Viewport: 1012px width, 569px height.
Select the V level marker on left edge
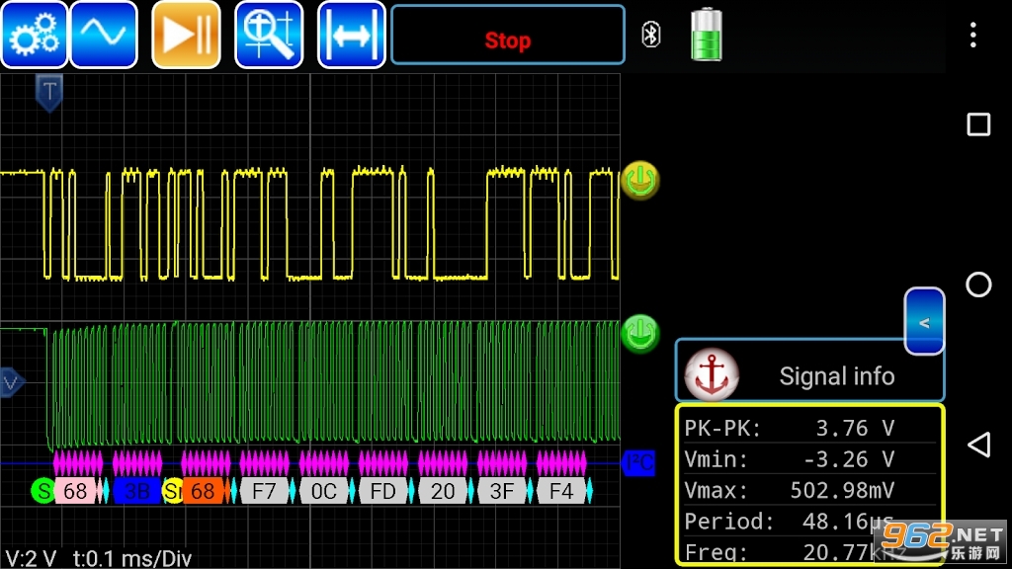[10, 381]
